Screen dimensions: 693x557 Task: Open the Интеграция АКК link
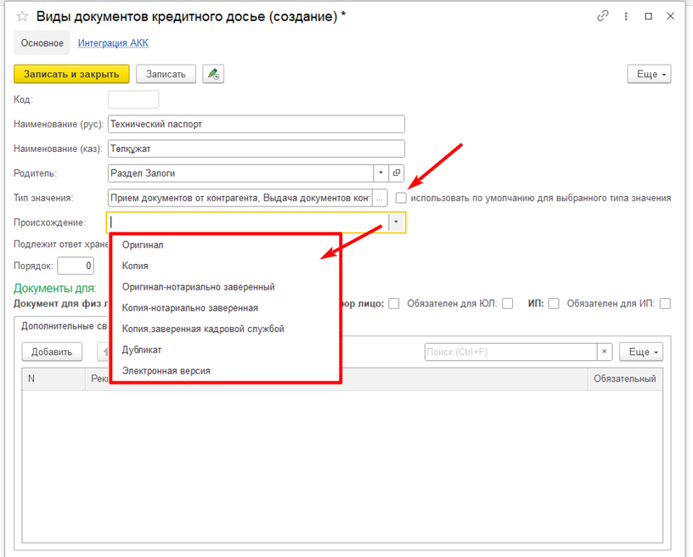coord(113,42)
